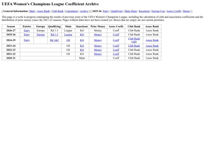Select the Main cell in the 2020-21 row
Screen dimensions: 218x163
pyautogui.click(x=82, y=58)
